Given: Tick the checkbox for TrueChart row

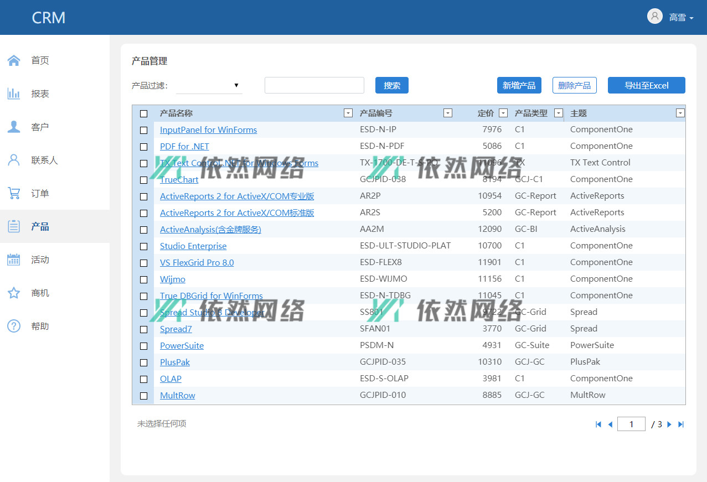Looking at the screenshot, I should click(x=144, y=180).
